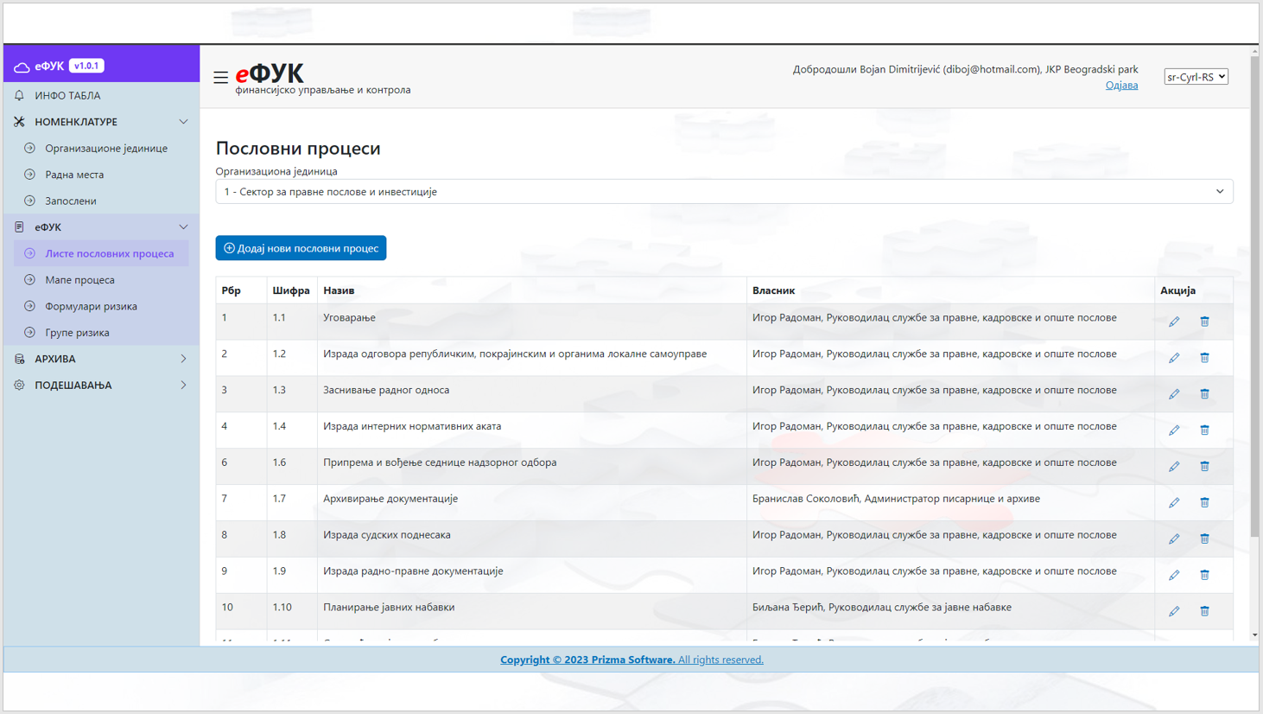Change language in the sr-Cyrl-RS selector
Screen dimensions: 1263x714
(x=1196, y=76)
